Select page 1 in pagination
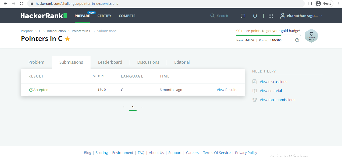 133,107
